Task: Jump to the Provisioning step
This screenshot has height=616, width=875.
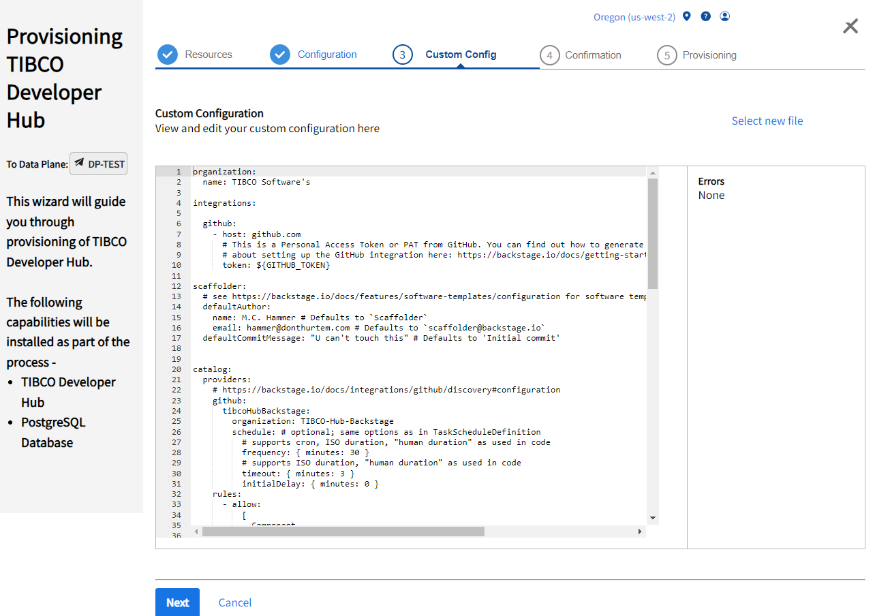Action: click(709, 55)
